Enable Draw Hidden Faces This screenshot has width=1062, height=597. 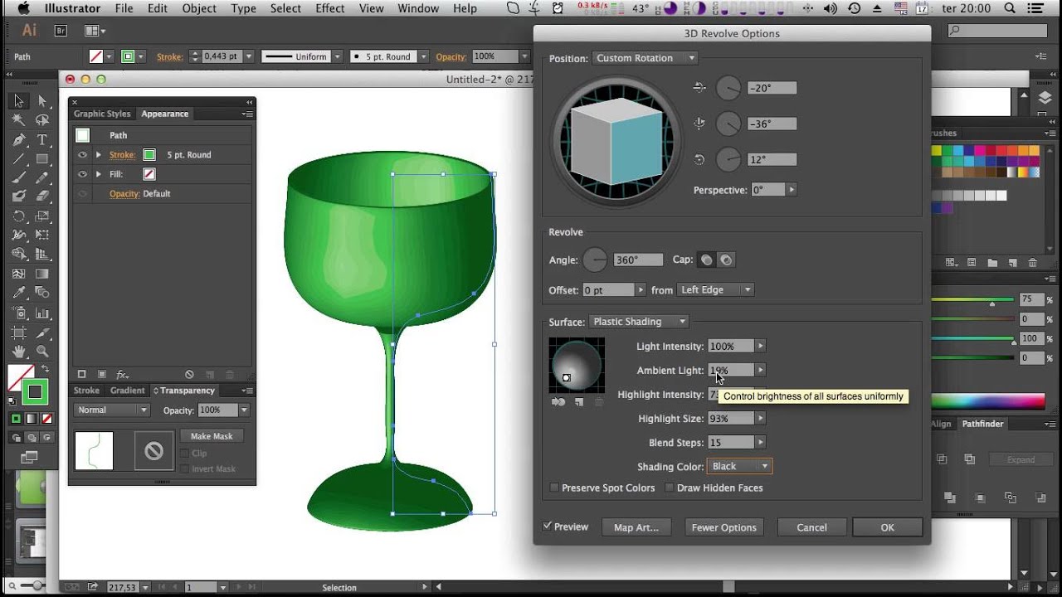(670, 488)
